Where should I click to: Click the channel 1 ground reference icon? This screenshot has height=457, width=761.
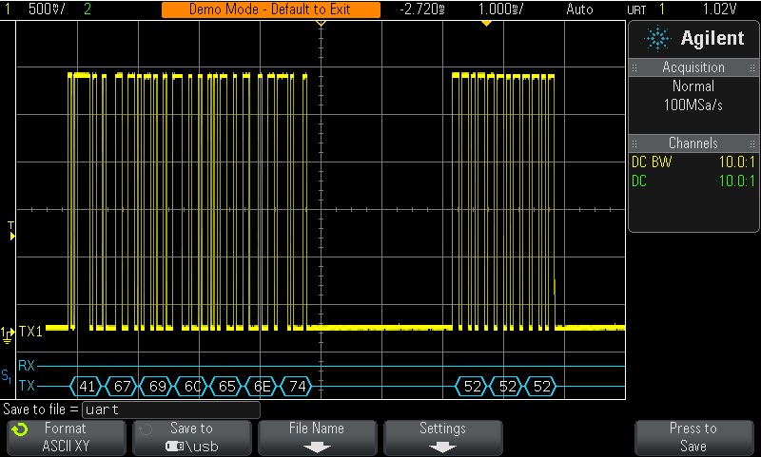click(x=8, y=335)
